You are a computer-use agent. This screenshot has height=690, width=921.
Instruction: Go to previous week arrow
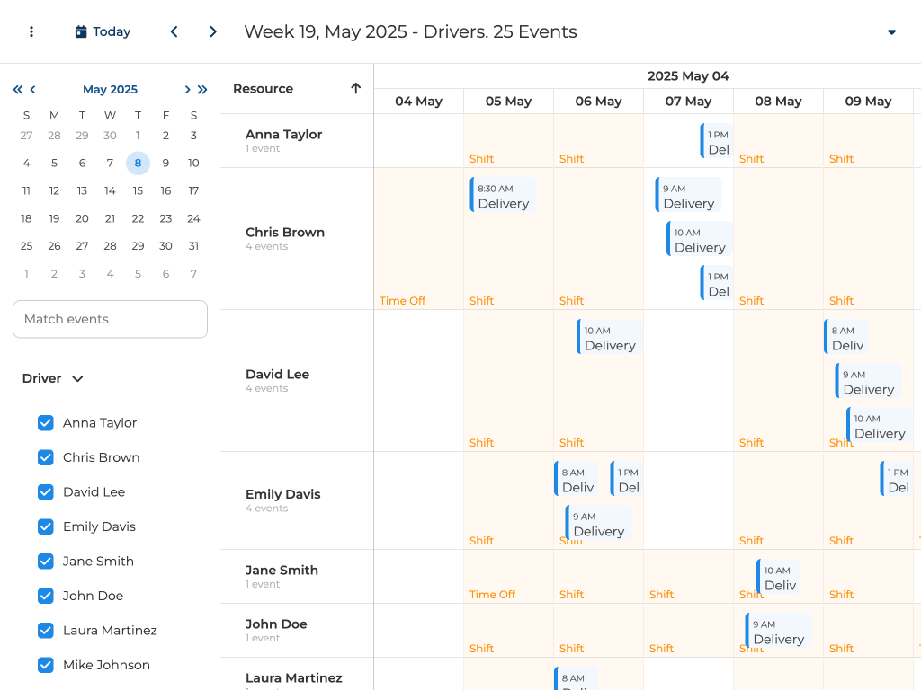pyautogui.click(x=174, y=31)
